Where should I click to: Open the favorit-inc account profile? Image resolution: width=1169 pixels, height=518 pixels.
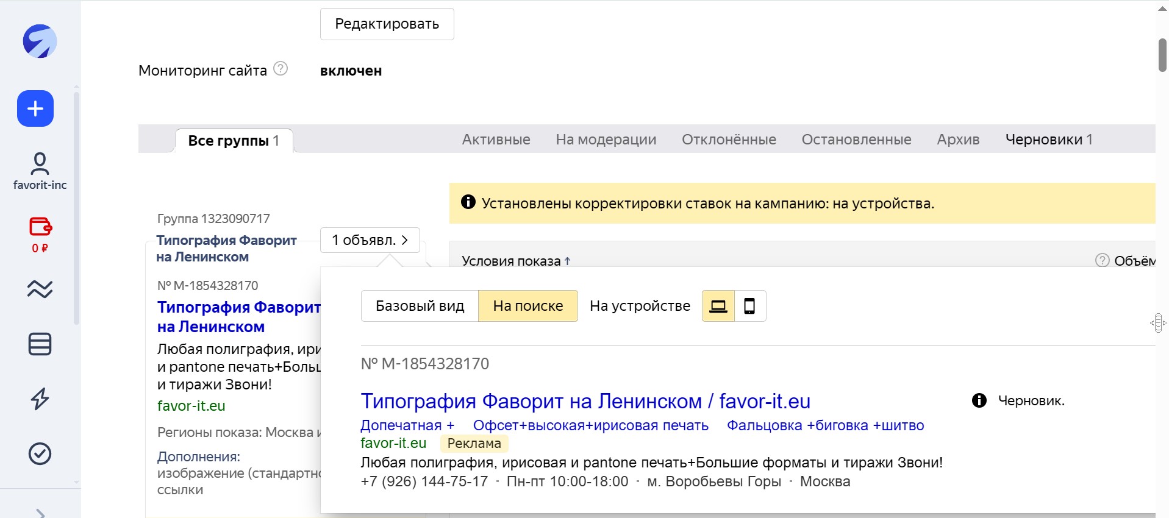[x=40, y=171]
